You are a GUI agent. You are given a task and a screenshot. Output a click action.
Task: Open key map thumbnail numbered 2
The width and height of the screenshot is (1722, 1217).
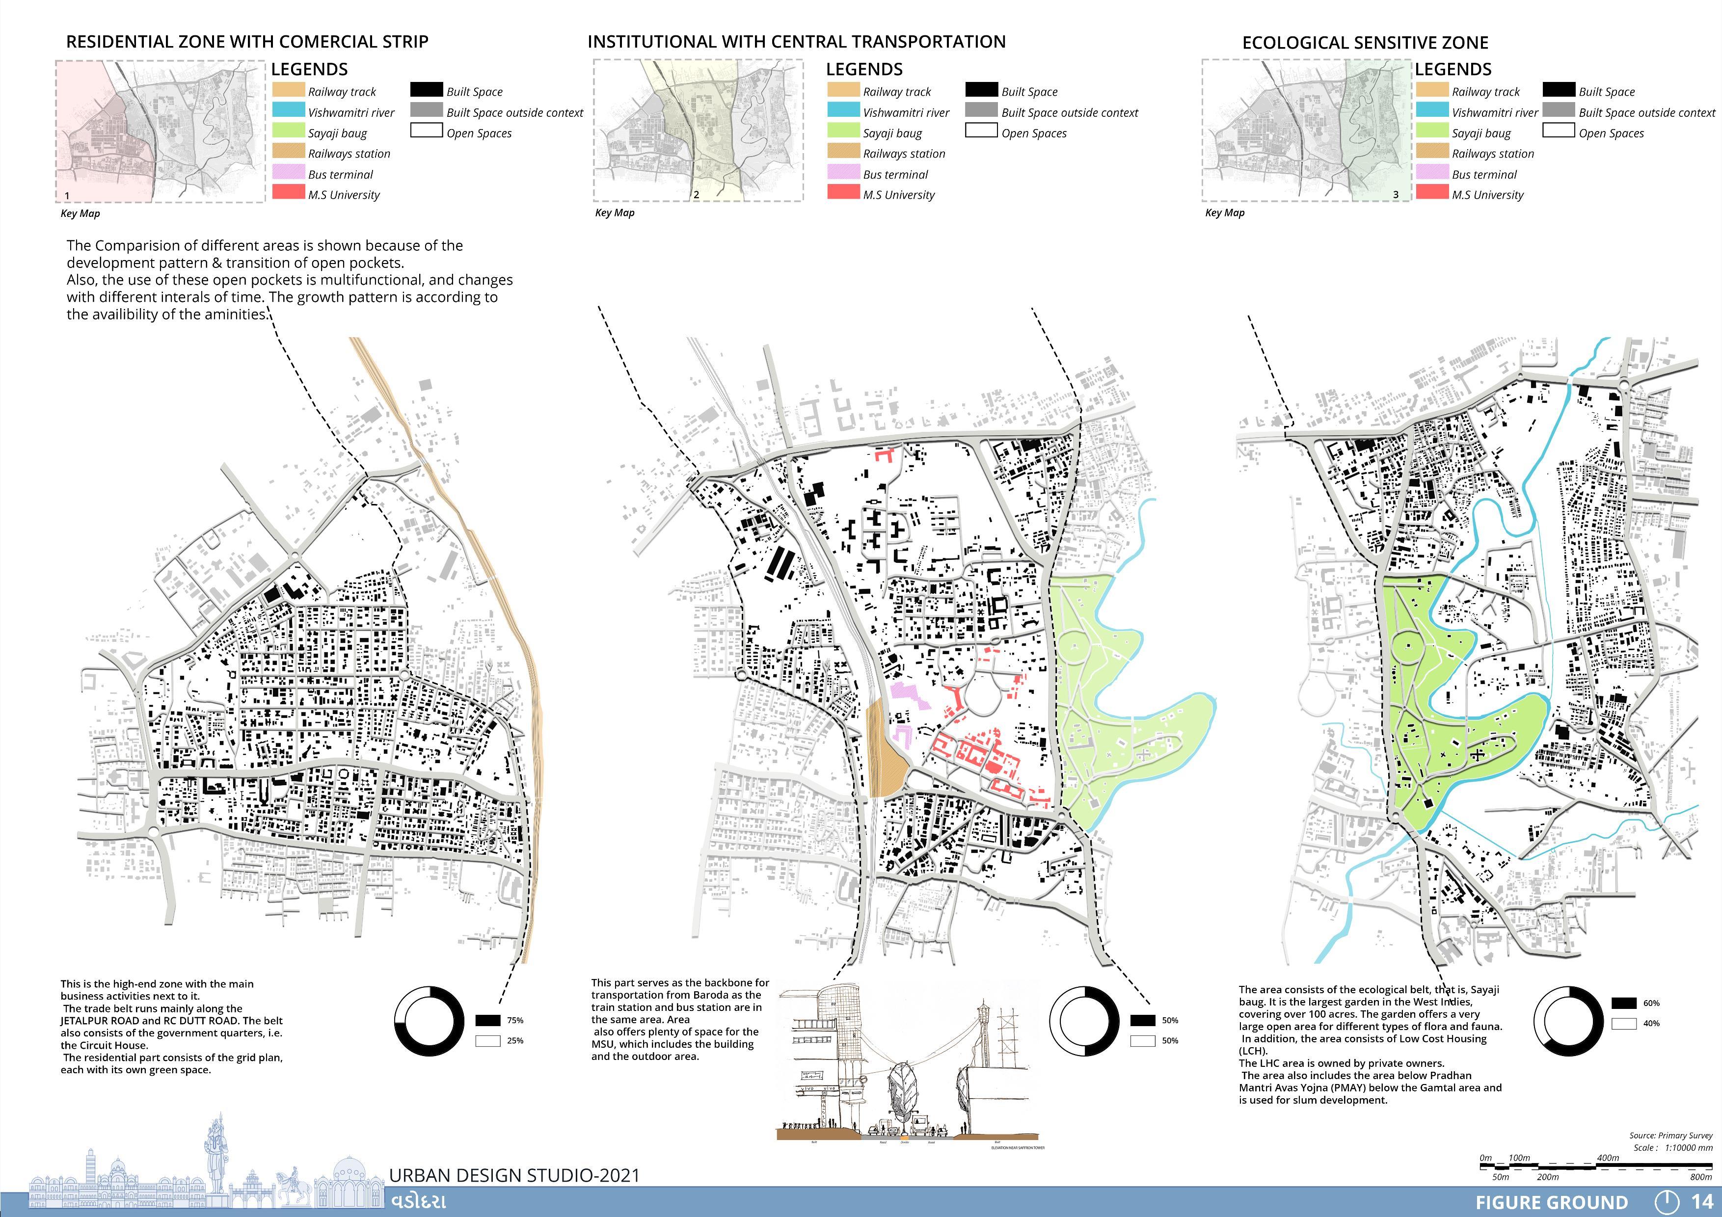698,131
